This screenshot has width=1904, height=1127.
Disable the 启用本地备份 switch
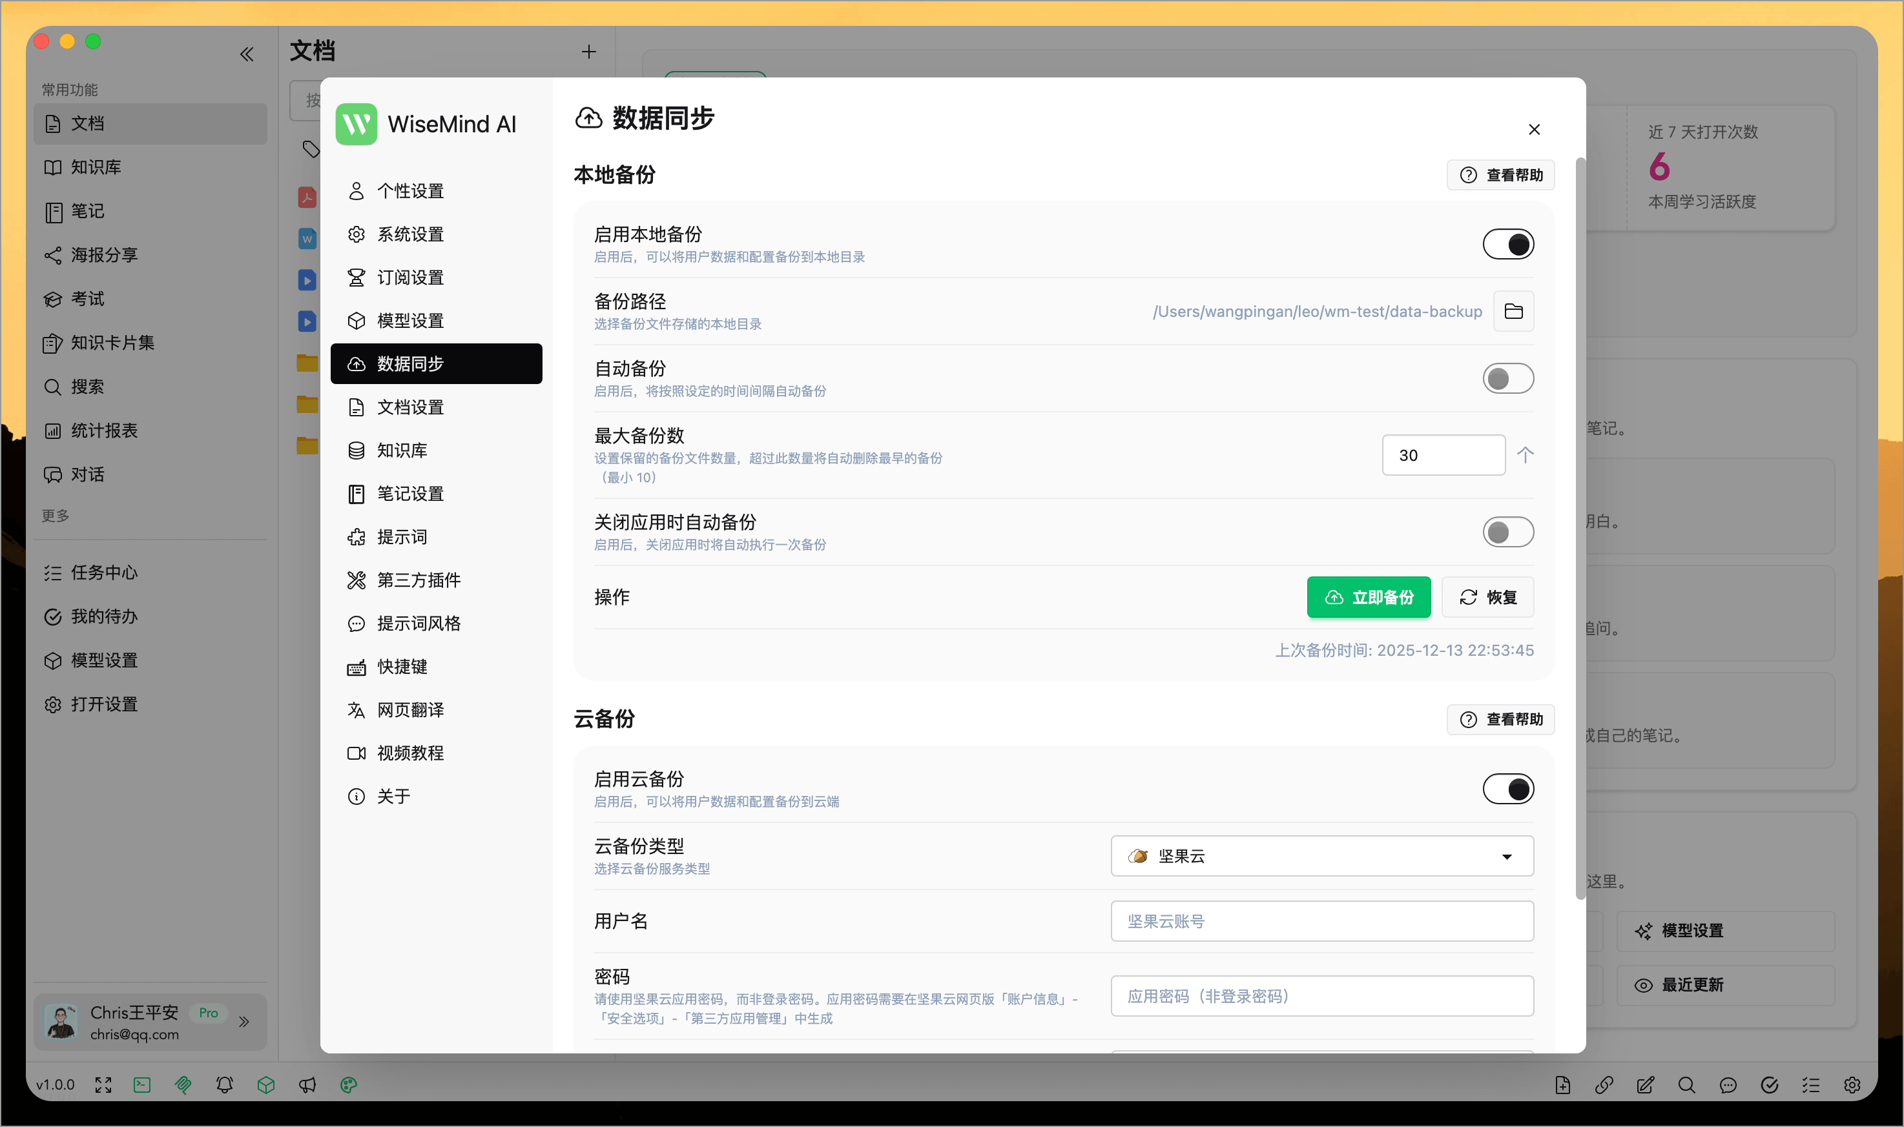pyautogui.click(x=1508, y=244)
